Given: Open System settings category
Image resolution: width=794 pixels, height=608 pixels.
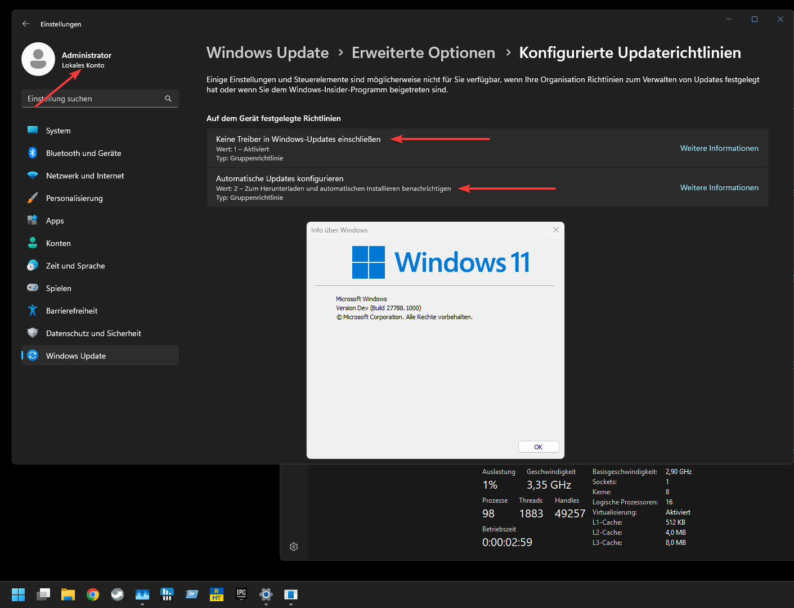Looking at the screenshot, I should tap(100, 131).
